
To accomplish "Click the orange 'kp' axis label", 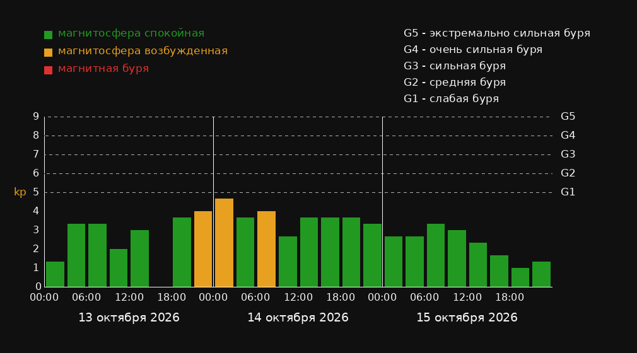I will click(x=20, y=192).
